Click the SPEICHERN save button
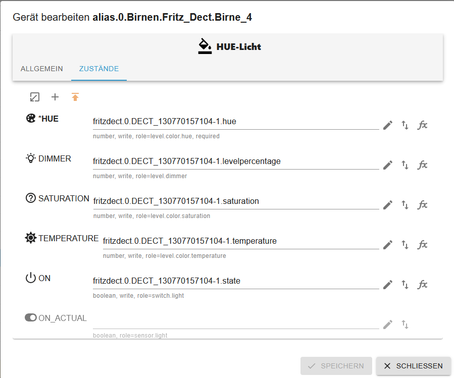This screenshot has width=454, height=378. [336, 366]
